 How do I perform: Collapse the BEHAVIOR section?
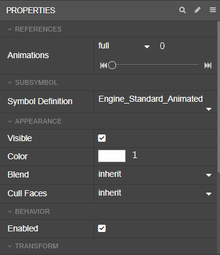[10, 211]
